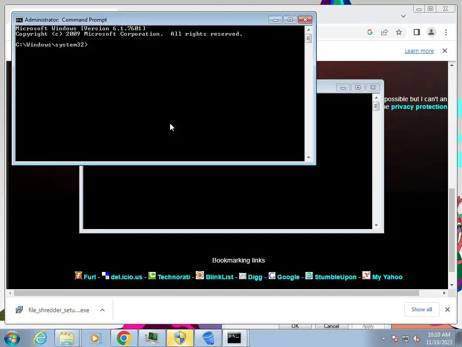Open the taskbar clock showing 10:10 AM
The height and width of the screenshot is (347, 462).
pos(439,338)
